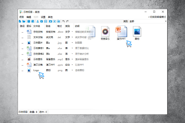Click the solid up-arrow export icon

51,21
